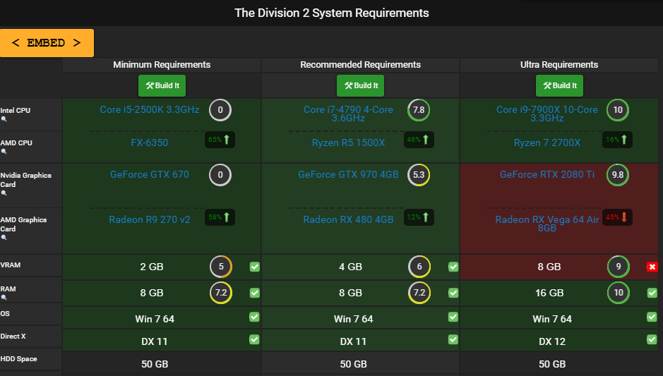Open the Ryzen R5 1500X link

(348, 142)
